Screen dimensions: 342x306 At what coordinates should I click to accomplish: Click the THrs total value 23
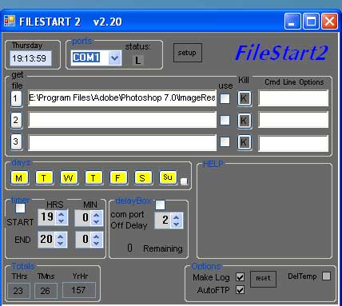coord(18,291)
